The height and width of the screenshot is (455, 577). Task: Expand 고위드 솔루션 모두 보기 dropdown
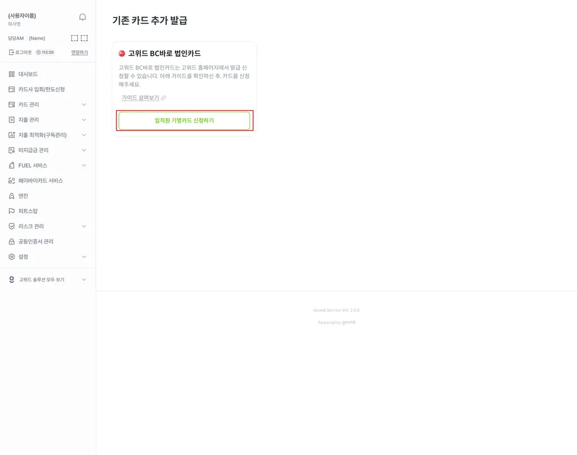pos(84,280)
